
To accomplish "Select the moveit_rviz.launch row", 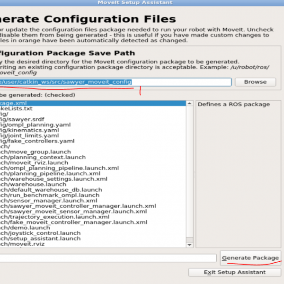I will click(x=93, y=163).
